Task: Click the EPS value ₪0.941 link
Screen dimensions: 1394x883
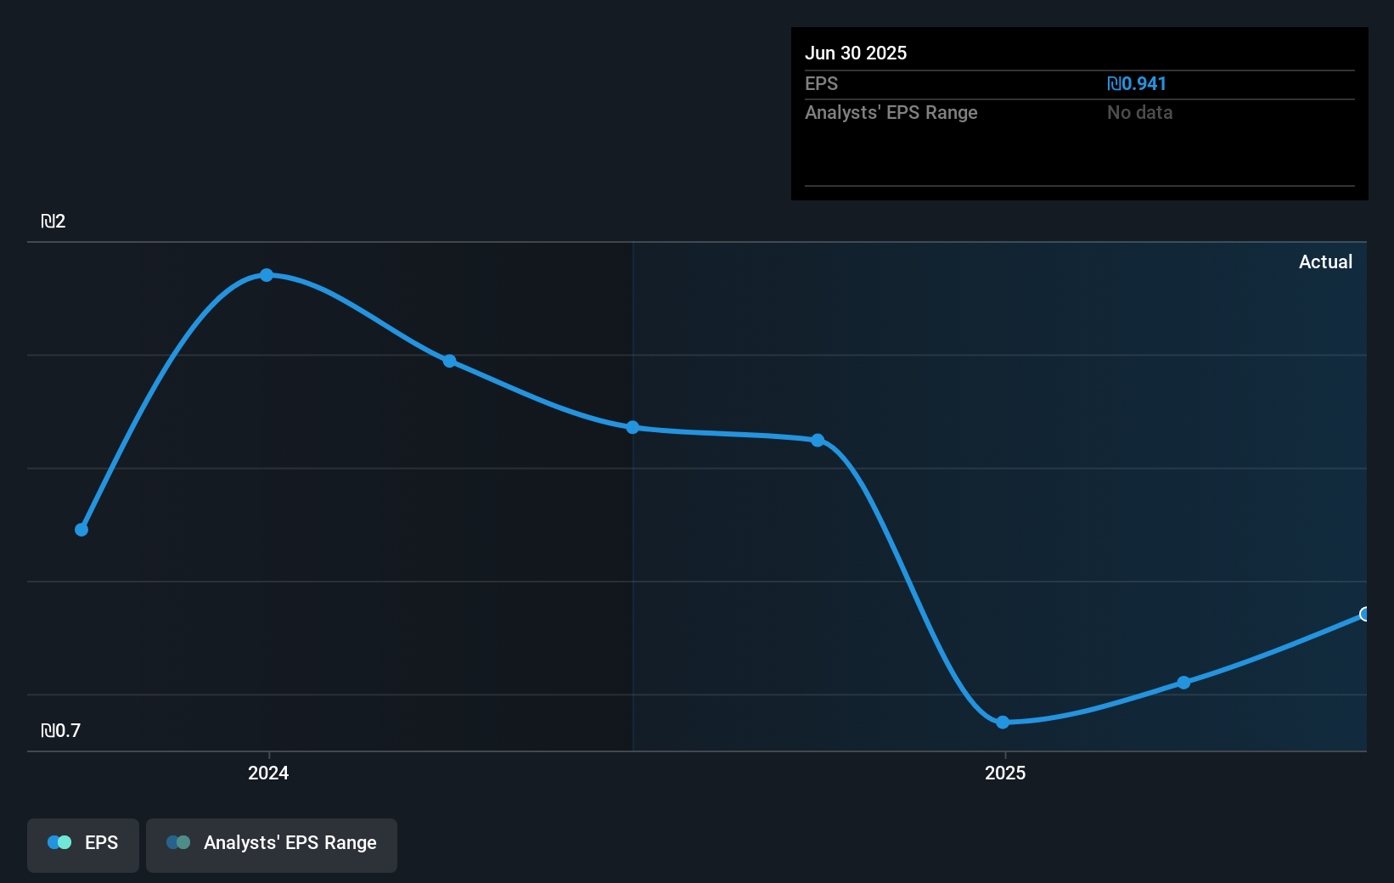Action: point(1137,83)
